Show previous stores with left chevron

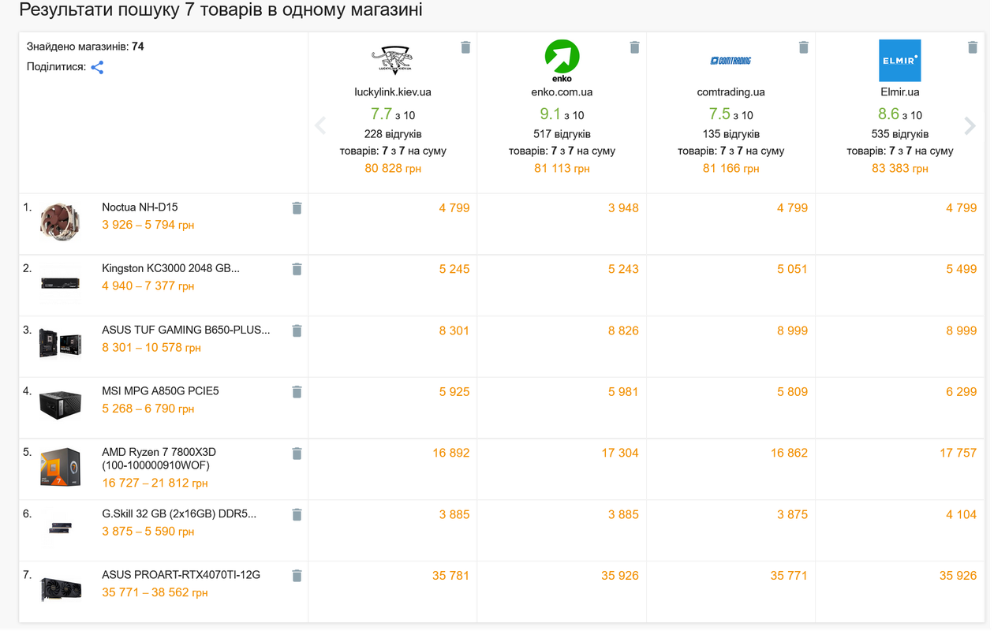click(320, 125)
